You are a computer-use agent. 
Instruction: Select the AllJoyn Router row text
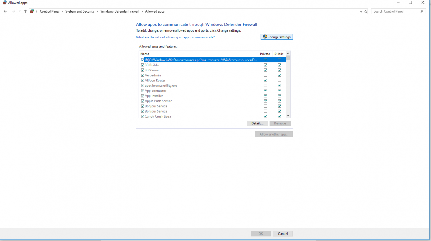click(155, 80)
